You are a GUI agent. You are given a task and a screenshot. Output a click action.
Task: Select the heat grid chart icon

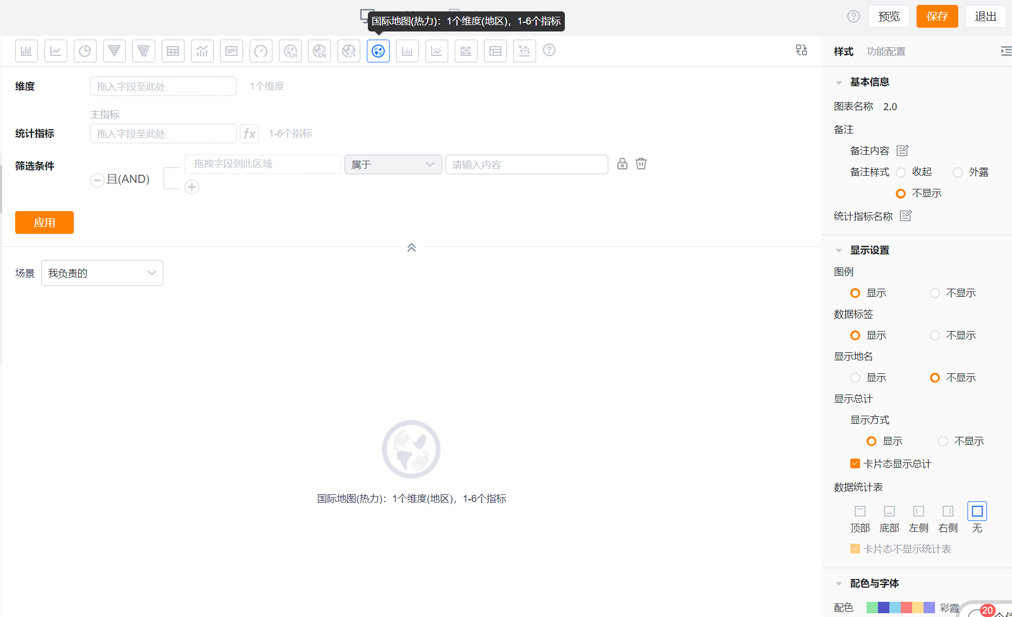point(466,51)
